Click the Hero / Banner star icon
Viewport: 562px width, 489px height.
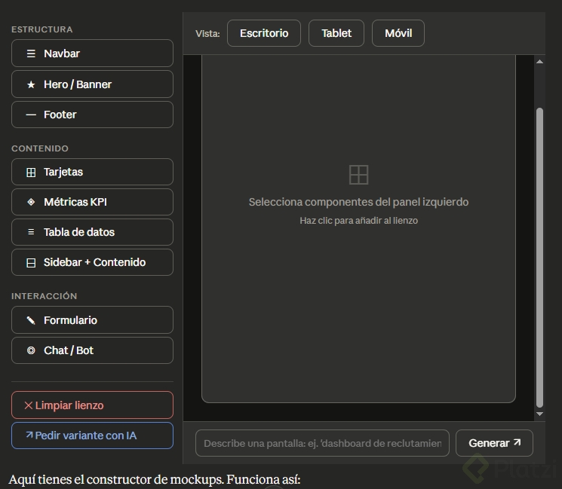pos(31,84)
